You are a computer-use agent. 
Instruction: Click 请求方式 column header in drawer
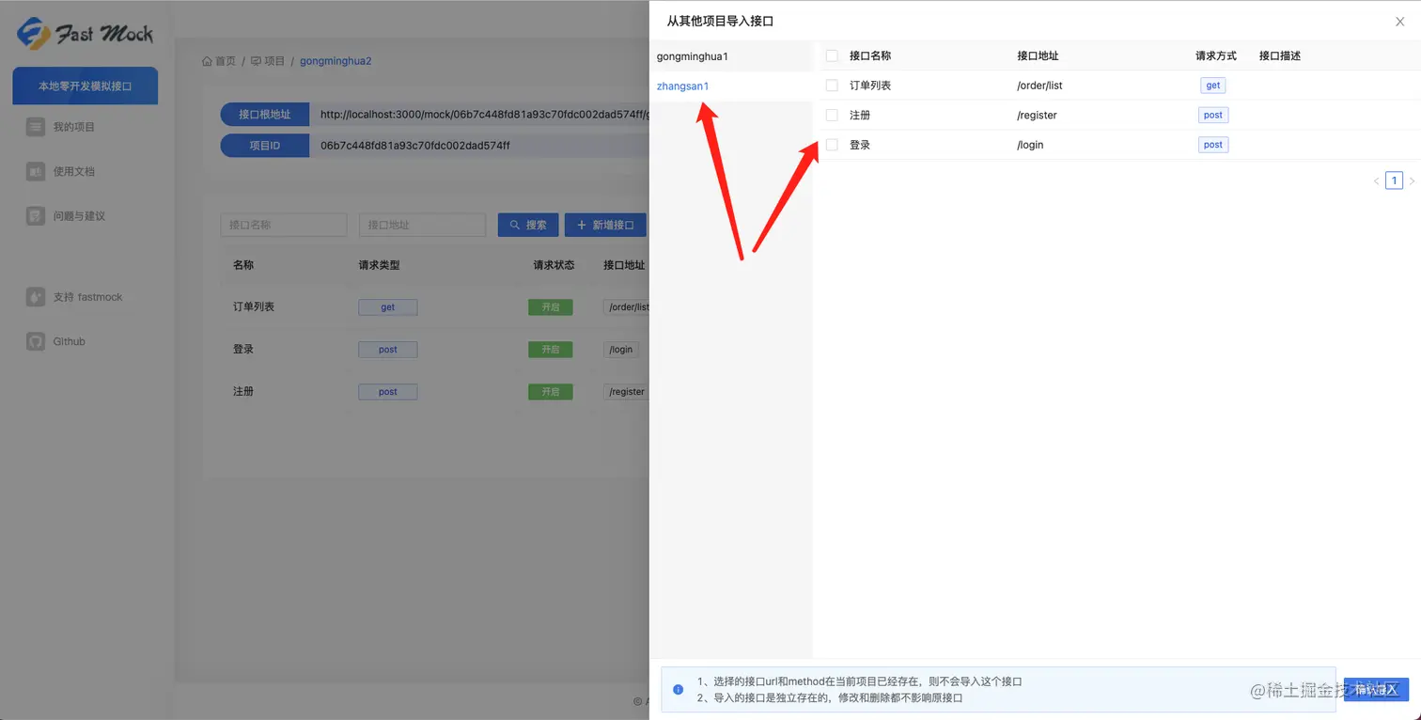[1216, 55]
